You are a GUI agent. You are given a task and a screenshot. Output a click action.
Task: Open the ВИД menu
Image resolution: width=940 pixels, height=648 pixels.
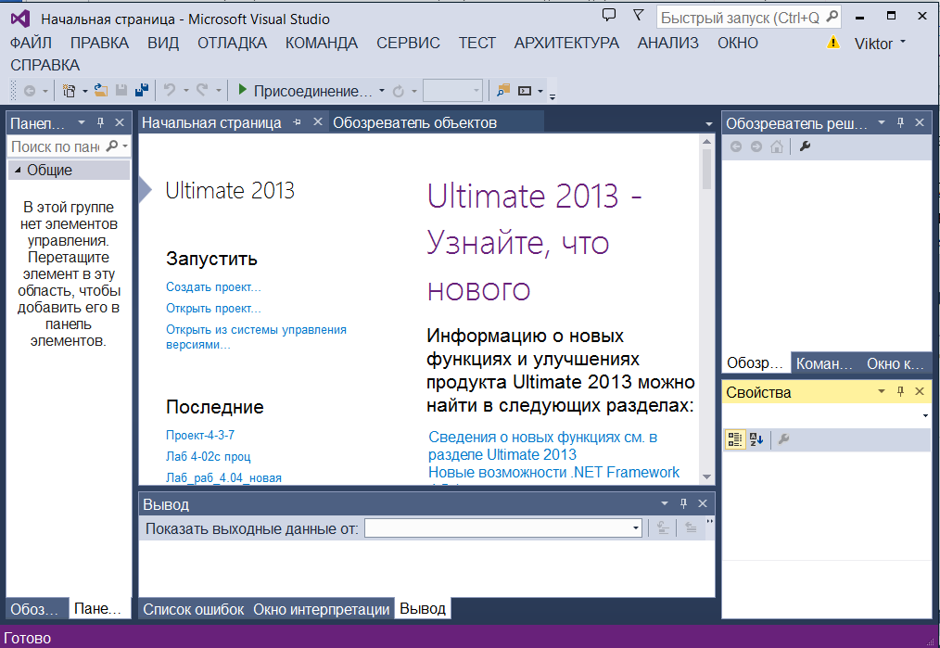click(x=163, y=44)
